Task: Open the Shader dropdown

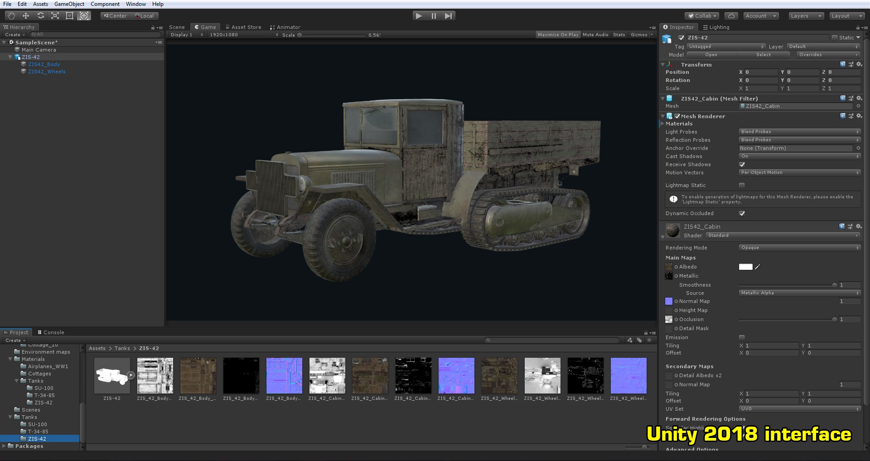Action: 783,235
